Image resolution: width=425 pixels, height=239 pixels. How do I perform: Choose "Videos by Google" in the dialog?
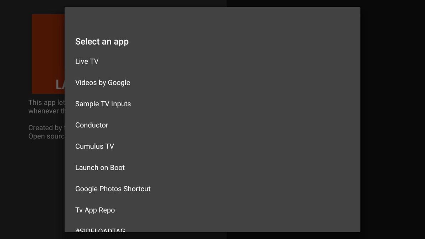click(x=102, y=82)
